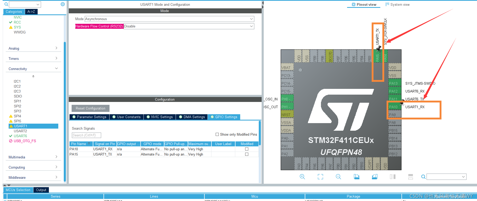Fit the chip to the view
Viewport: 477px width, 201px height.
click(320, 177)
